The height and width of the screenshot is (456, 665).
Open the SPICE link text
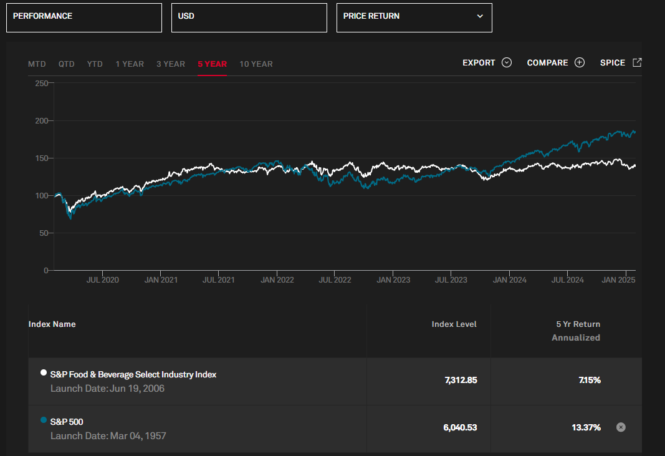point(613,63)
